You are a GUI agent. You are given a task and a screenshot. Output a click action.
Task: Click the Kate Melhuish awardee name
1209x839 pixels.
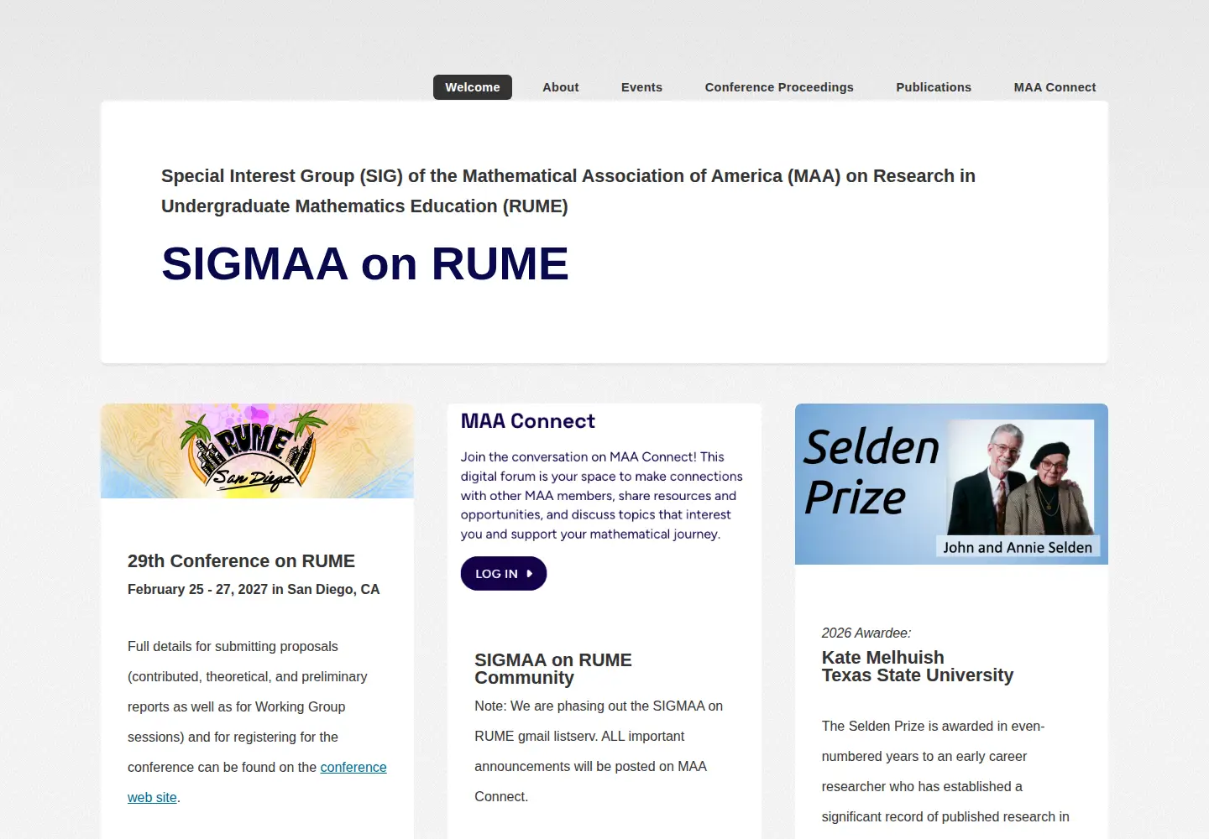coord(883,658)
